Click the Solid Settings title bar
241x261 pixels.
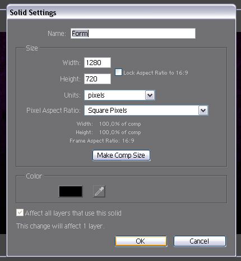(122, 12)
